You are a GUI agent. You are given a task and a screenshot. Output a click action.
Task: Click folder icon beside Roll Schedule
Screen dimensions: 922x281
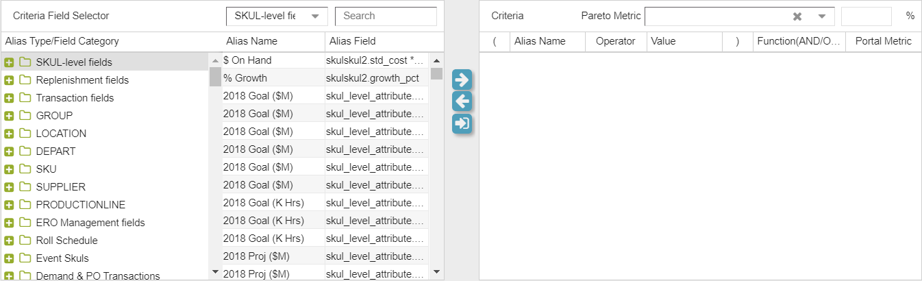[x=25, y=241]
